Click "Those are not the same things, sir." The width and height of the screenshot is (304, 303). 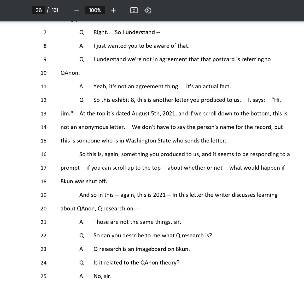[137, 222]
